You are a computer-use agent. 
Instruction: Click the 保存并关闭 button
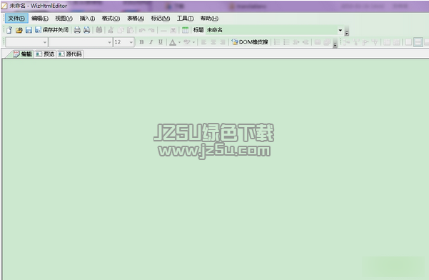pyautogui.click(x=52, y=30)
